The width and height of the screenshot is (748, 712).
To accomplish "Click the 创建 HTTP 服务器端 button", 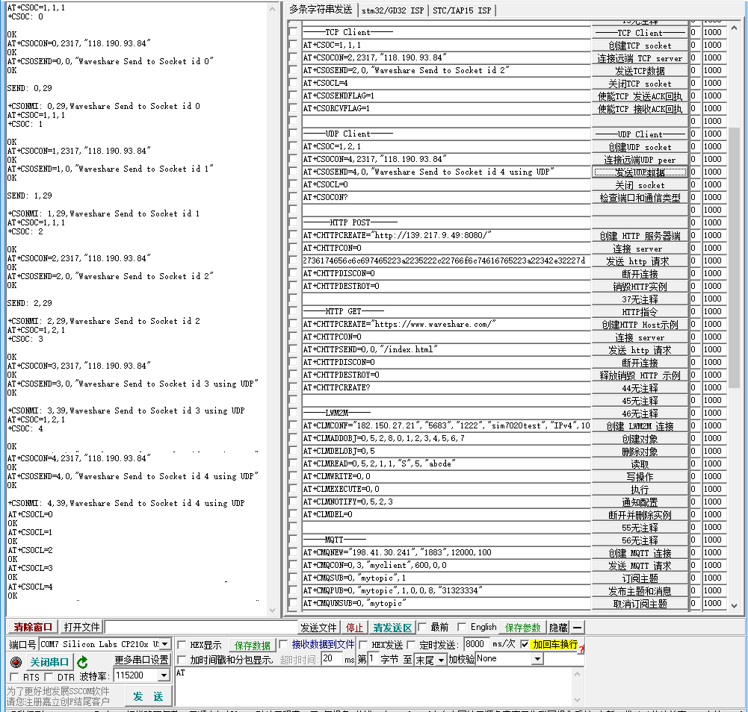I will pos(640,235).
